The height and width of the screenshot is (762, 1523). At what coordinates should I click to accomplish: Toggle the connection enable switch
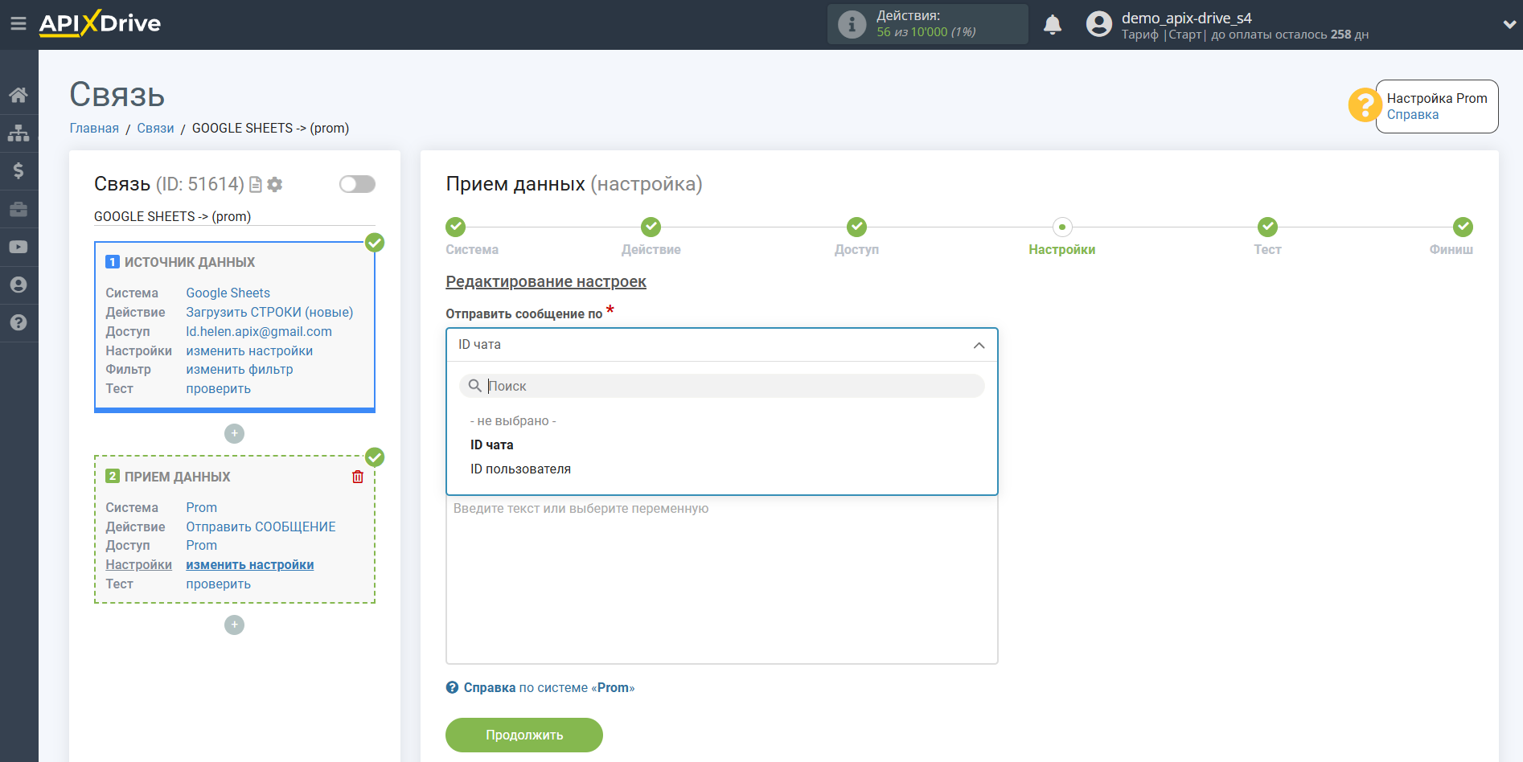coord(357,184)
